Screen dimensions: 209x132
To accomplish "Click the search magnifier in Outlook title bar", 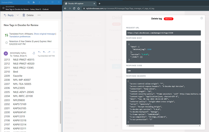I will [29, 2].
